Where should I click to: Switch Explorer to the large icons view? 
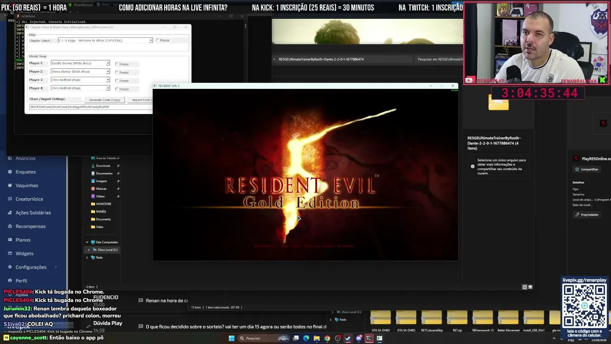pyautogui.click(x=530, y=287)
